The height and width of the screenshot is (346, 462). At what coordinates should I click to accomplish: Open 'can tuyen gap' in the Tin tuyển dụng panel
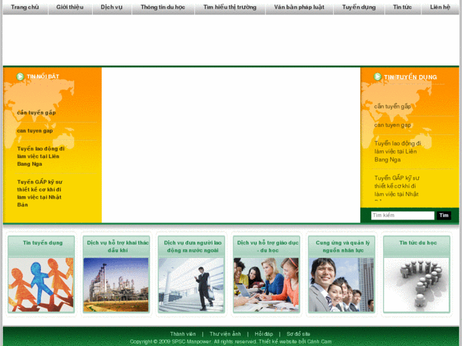(x=393, y=125)
